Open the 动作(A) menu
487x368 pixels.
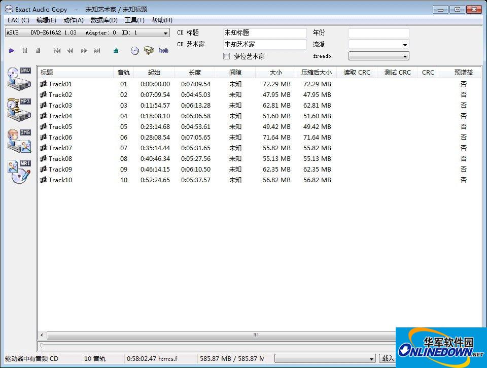click(x=73, y=20)
